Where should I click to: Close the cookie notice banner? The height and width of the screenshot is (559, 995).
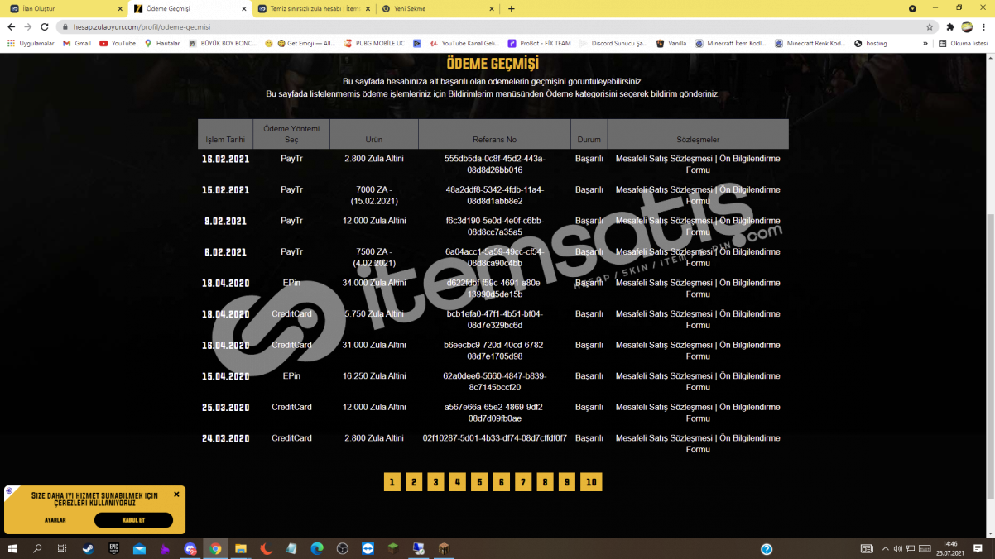click(x=176, y=494)
